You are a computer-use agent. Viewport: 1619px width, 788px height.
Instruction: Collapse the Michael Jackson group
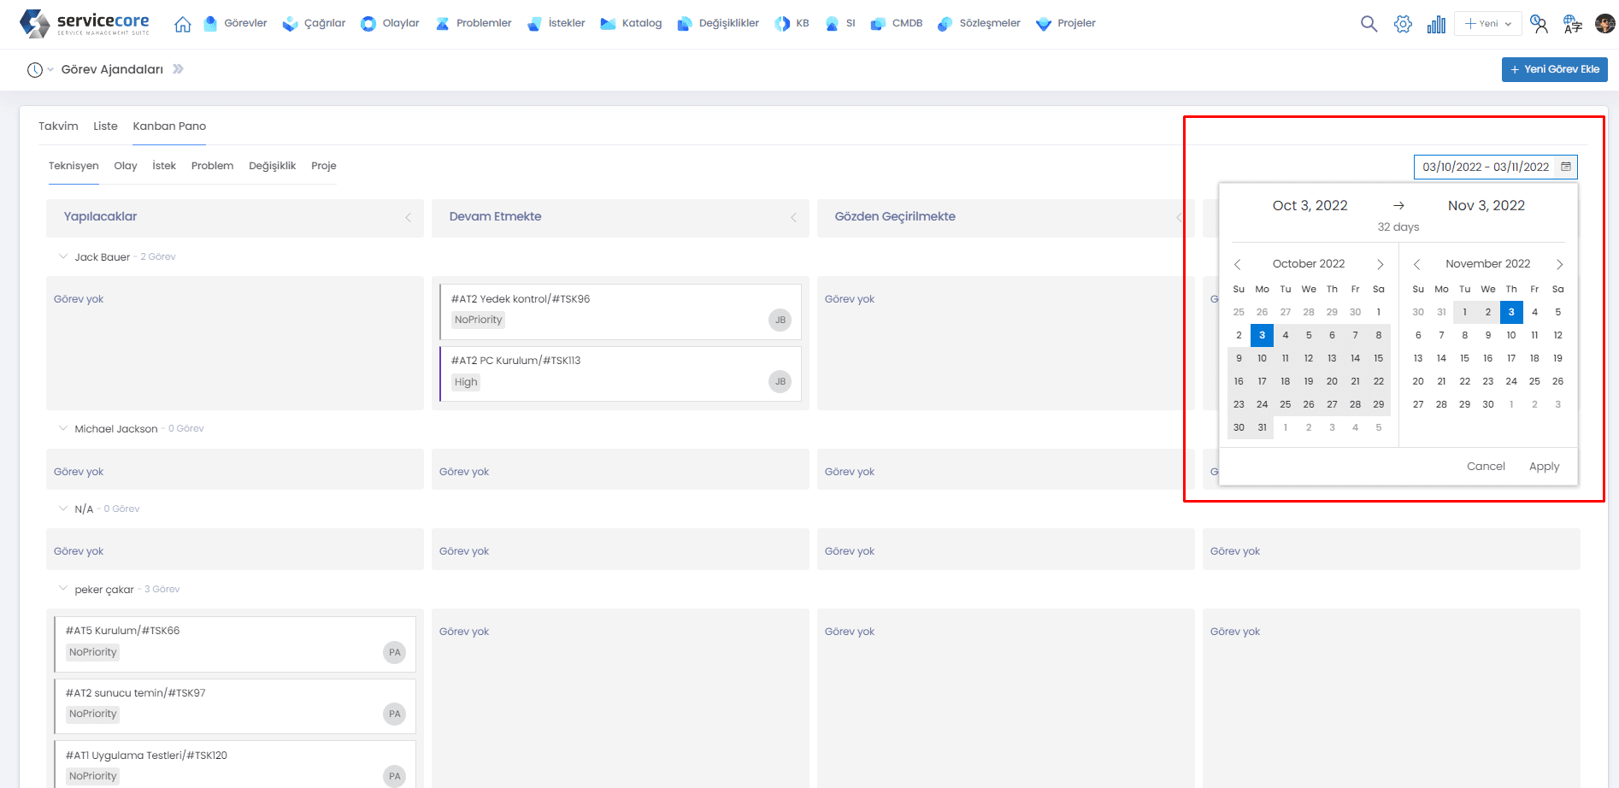pyautogui.click(x=62, y=428)
